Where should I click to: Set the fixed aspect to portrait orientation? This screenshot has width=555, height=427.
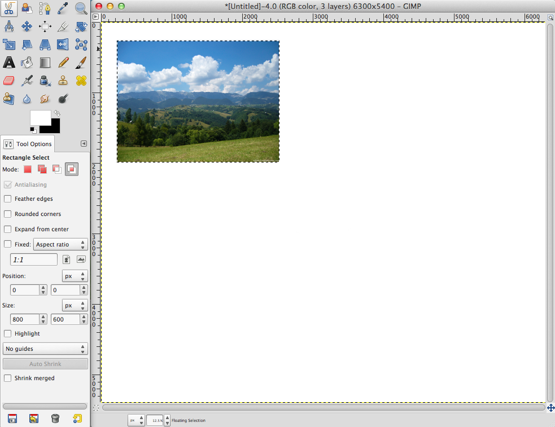point(66,260)
